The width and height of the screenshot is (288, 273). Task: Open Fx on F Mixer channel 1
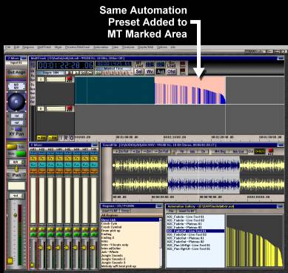(x=33, y=159)
